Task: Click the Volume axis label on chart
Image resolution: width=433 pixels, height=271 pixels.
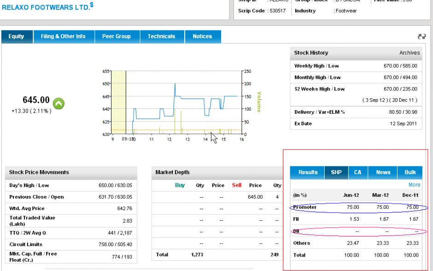Action: pos(259,102)
